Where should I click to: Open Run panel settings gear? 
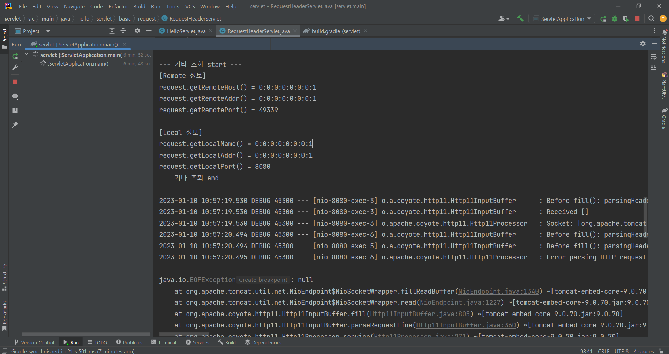[643, 44]
